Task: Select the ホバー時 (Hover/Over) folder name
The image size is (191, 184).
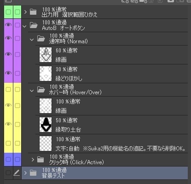Action: point(75,92)
